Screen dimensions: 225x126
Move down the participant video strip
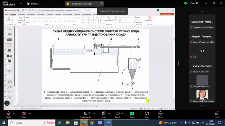(202, 106)
